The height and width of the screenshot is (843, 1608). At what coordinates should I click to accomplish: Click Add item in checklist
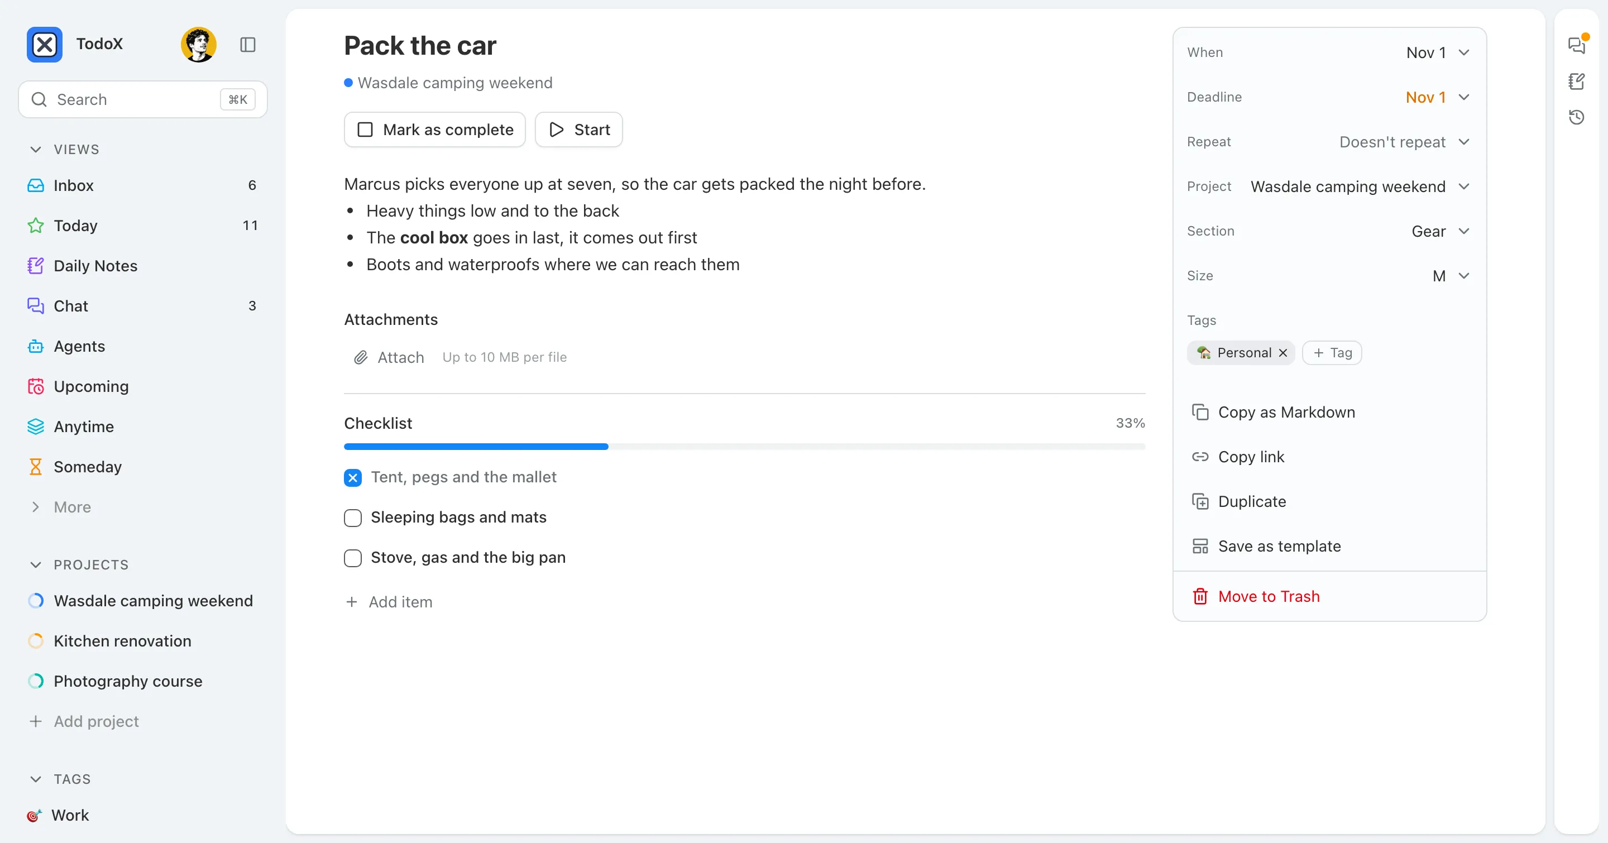coord(389,602)
